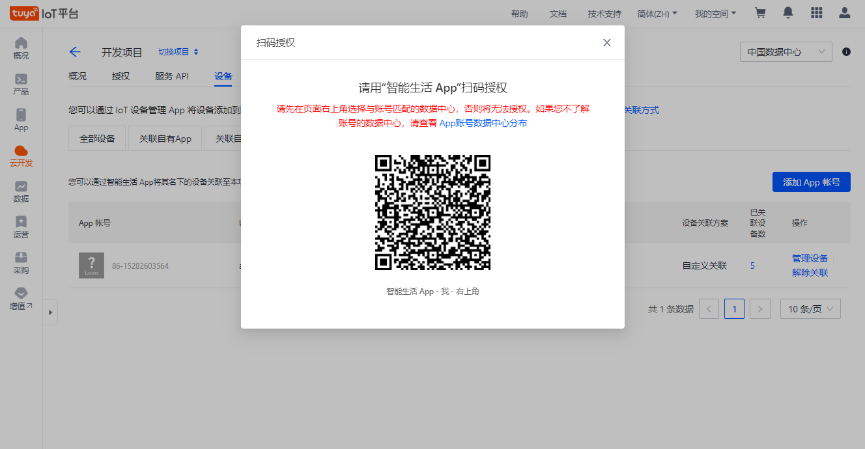The width and height of the screenshot is (865, 449).
Task: Click the 管理设备 link
Action: [810, 258]
